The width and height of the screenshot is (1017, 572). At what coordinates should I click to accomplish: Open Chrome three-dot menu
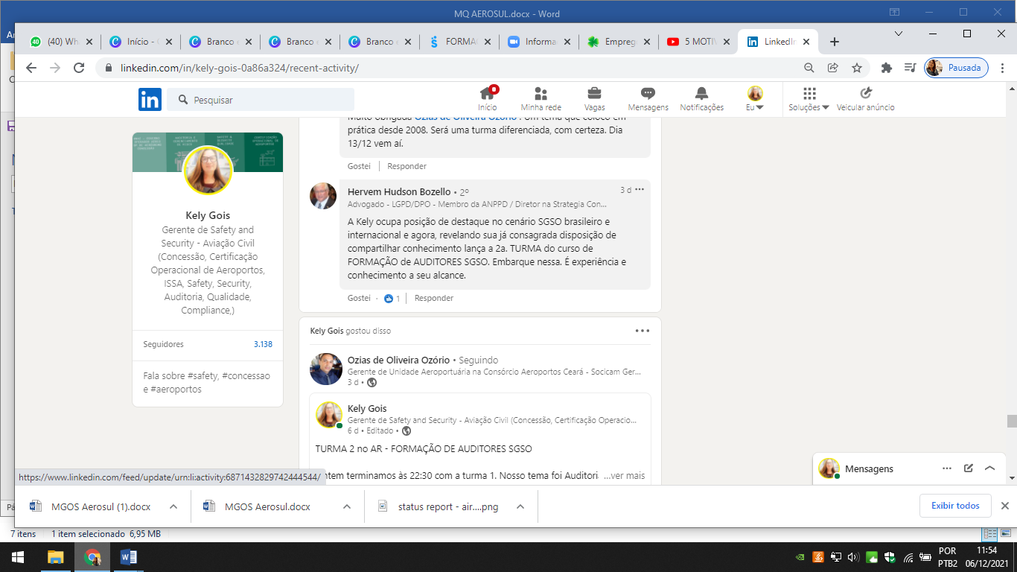[x=1002, y=68]
